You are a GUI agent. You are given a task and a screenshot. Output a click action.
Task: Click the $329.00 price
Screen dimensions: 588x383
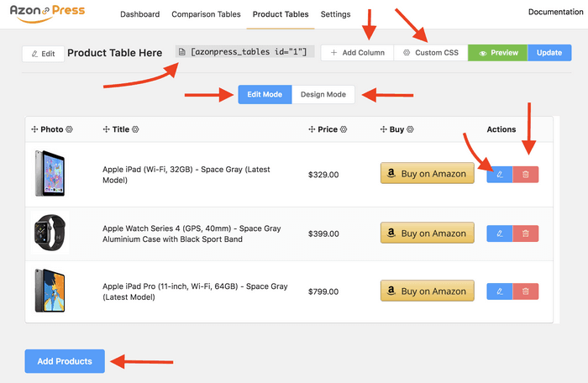(323, 175)
